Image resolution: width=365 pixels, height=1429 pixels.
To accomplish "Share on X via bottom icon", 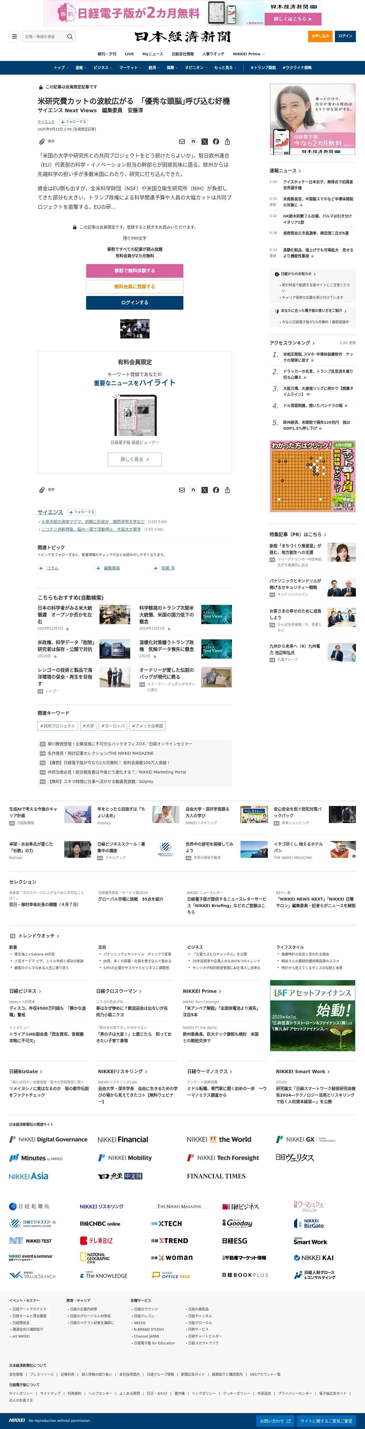I will coord(204,490).
